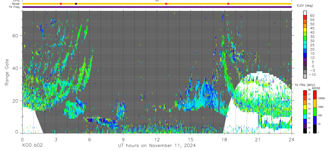This screenshot has height=151, width=328.
Task: Click the light gray swatch below -10 on ELEV scale
Action: pyautogui.click(x=305, y=76)
